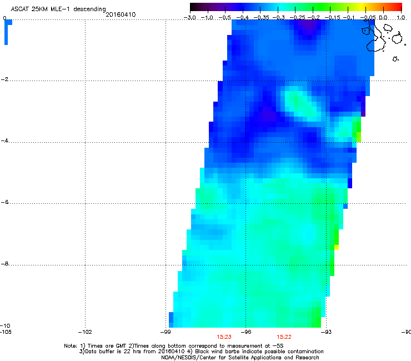Click the red end of the color bar
This screenshot has height=361, width=411.
click(397, 7)
